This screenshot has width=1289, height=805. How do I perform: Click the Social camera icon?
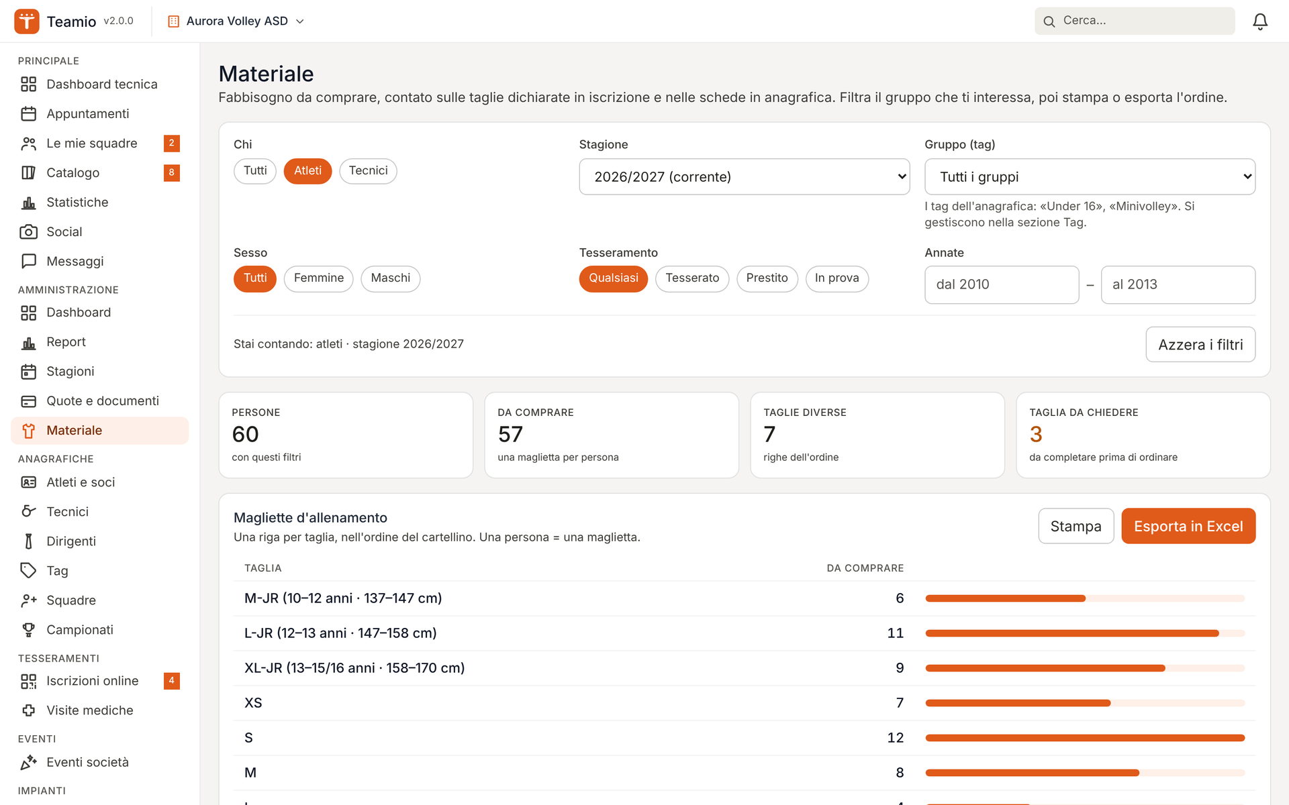tap(28, 231)
